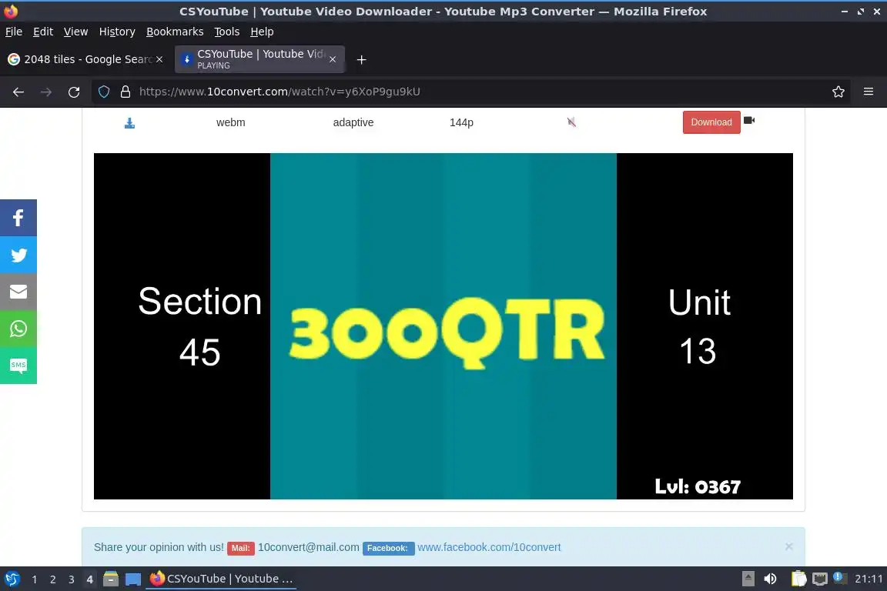Reload the current page

click(74, 92)
